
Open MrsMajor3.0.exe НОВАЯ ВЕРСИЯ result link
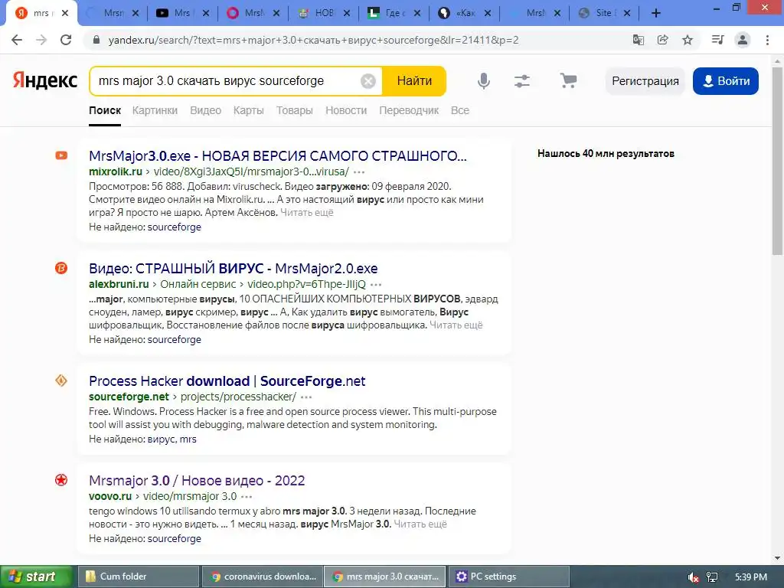[x=277, y=156]
